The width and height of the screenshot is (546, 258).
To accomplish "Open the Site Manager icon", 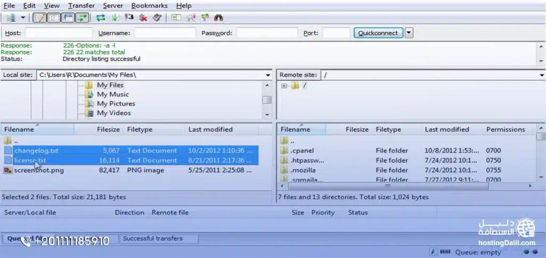I will (11, 18).
